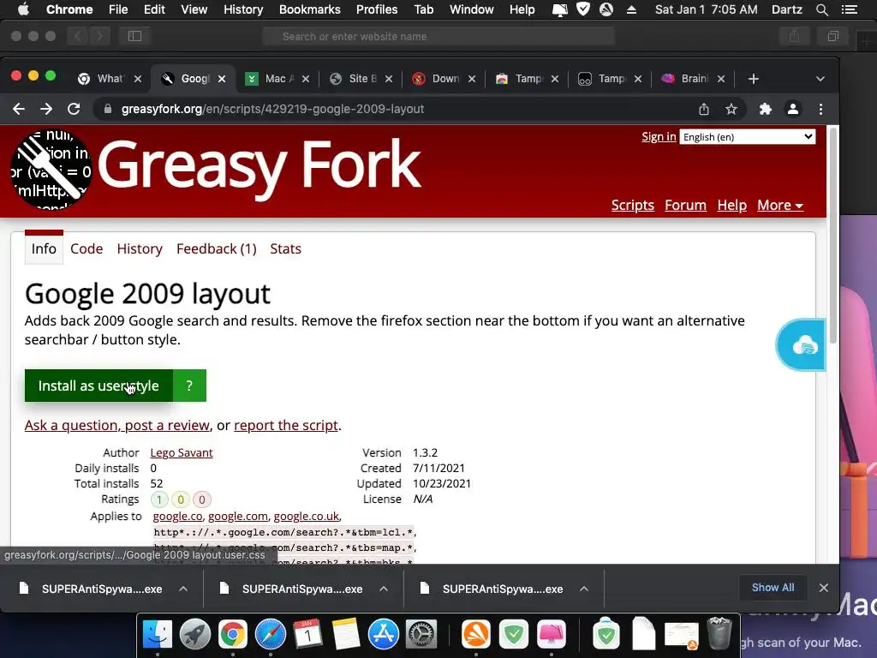Click the good ratings count badge

pyautogui.click(x=158, y=499)
